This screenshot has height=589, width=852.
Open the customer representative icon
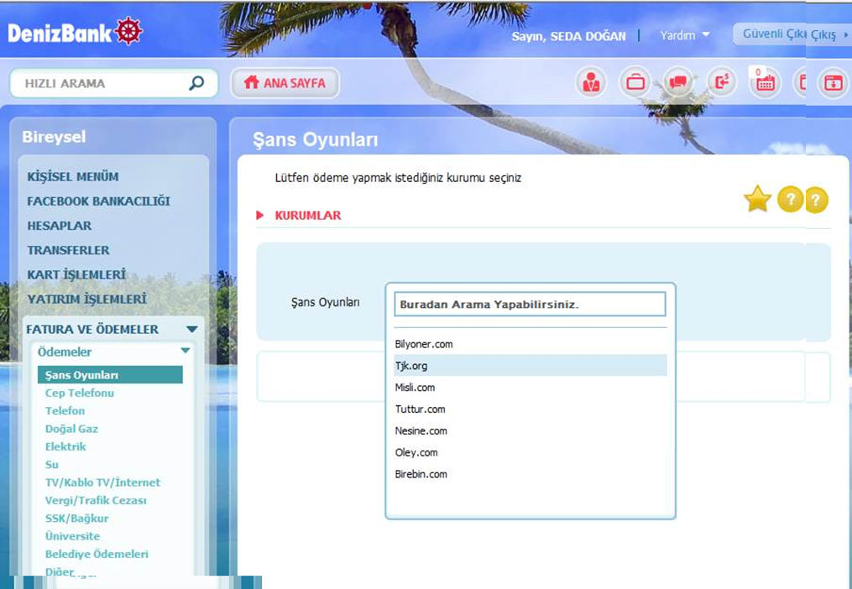[x=591, y=83]
